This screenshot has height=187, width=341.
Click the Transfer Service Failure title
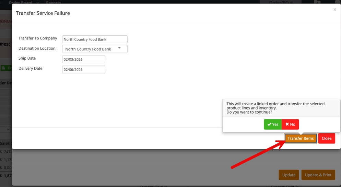pos(43,13)
